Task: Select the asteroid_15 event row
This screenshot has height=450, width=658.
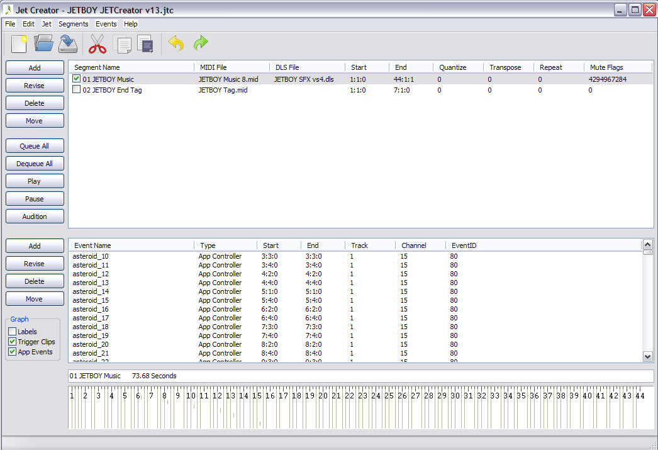Action: [91, 300]
